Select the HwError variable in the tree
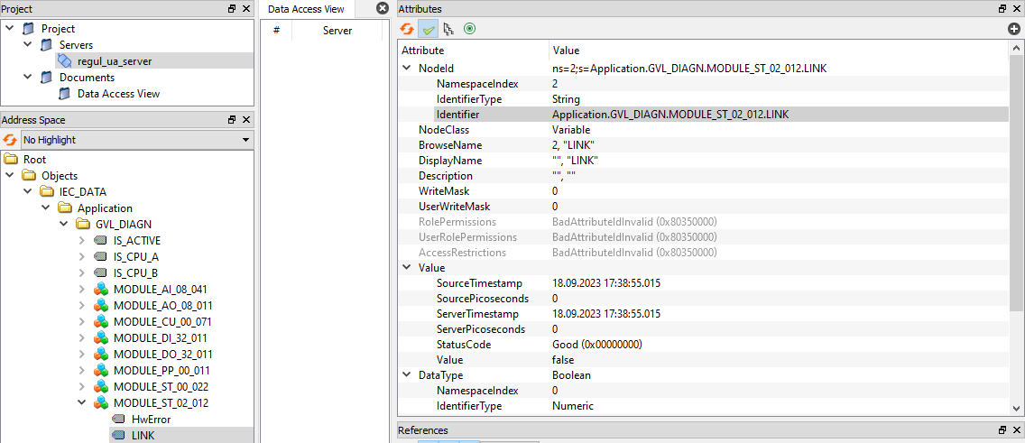Viewport: 1025px width, 443px height. click(151, 420)
